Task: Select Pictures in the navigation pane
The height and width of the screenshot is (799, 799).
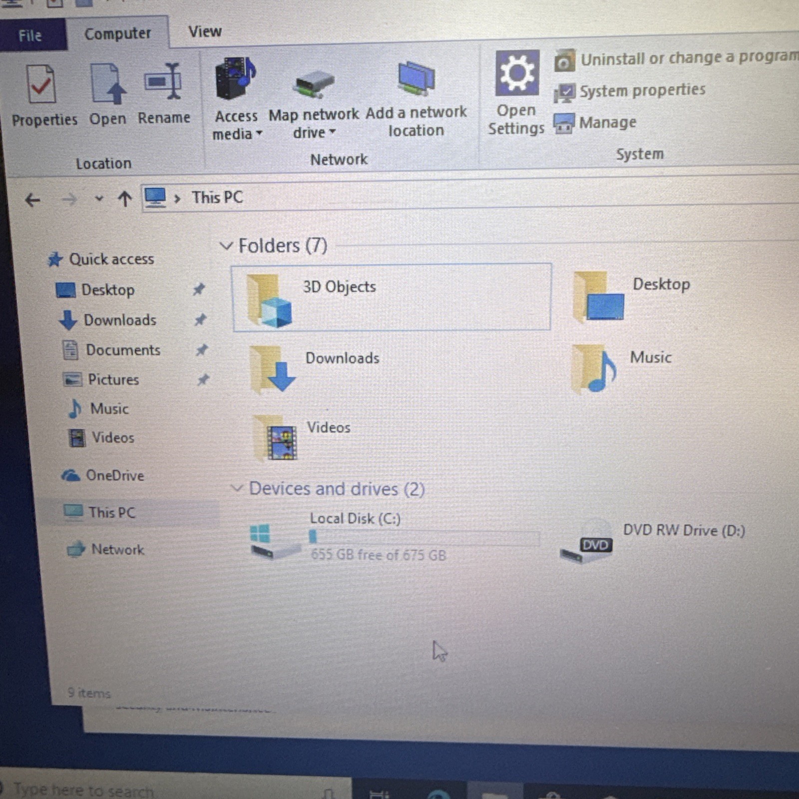Action: 101,380
